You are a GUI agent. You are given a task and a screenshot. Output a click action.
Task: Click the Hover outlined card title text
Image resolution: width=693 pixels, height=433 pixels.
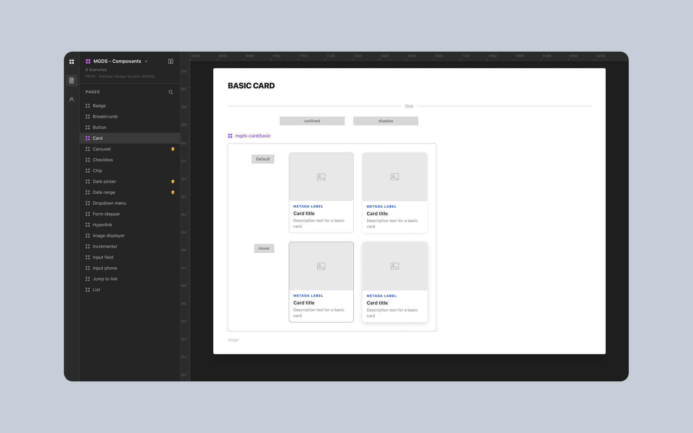[x=304, y=303]
